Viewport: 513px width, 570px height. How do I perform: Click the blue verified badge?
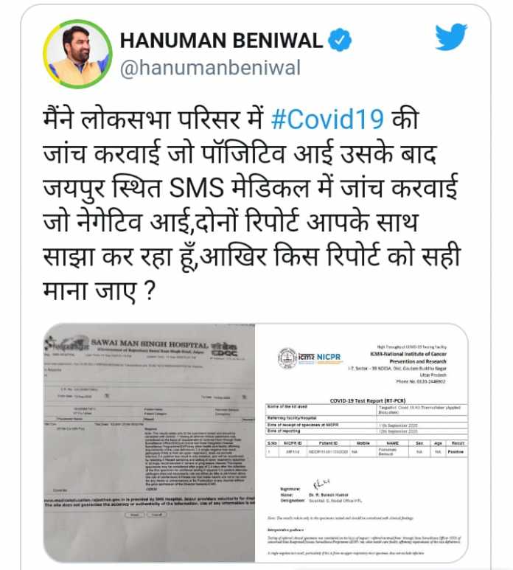click(x=340, y=40)
